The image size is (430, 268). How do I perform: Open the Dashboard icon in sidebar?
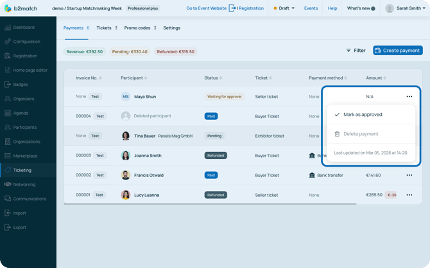click(x=8, y=28)
